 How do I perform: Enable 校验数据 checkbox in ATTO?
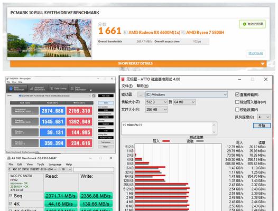(x=237, y=110)
